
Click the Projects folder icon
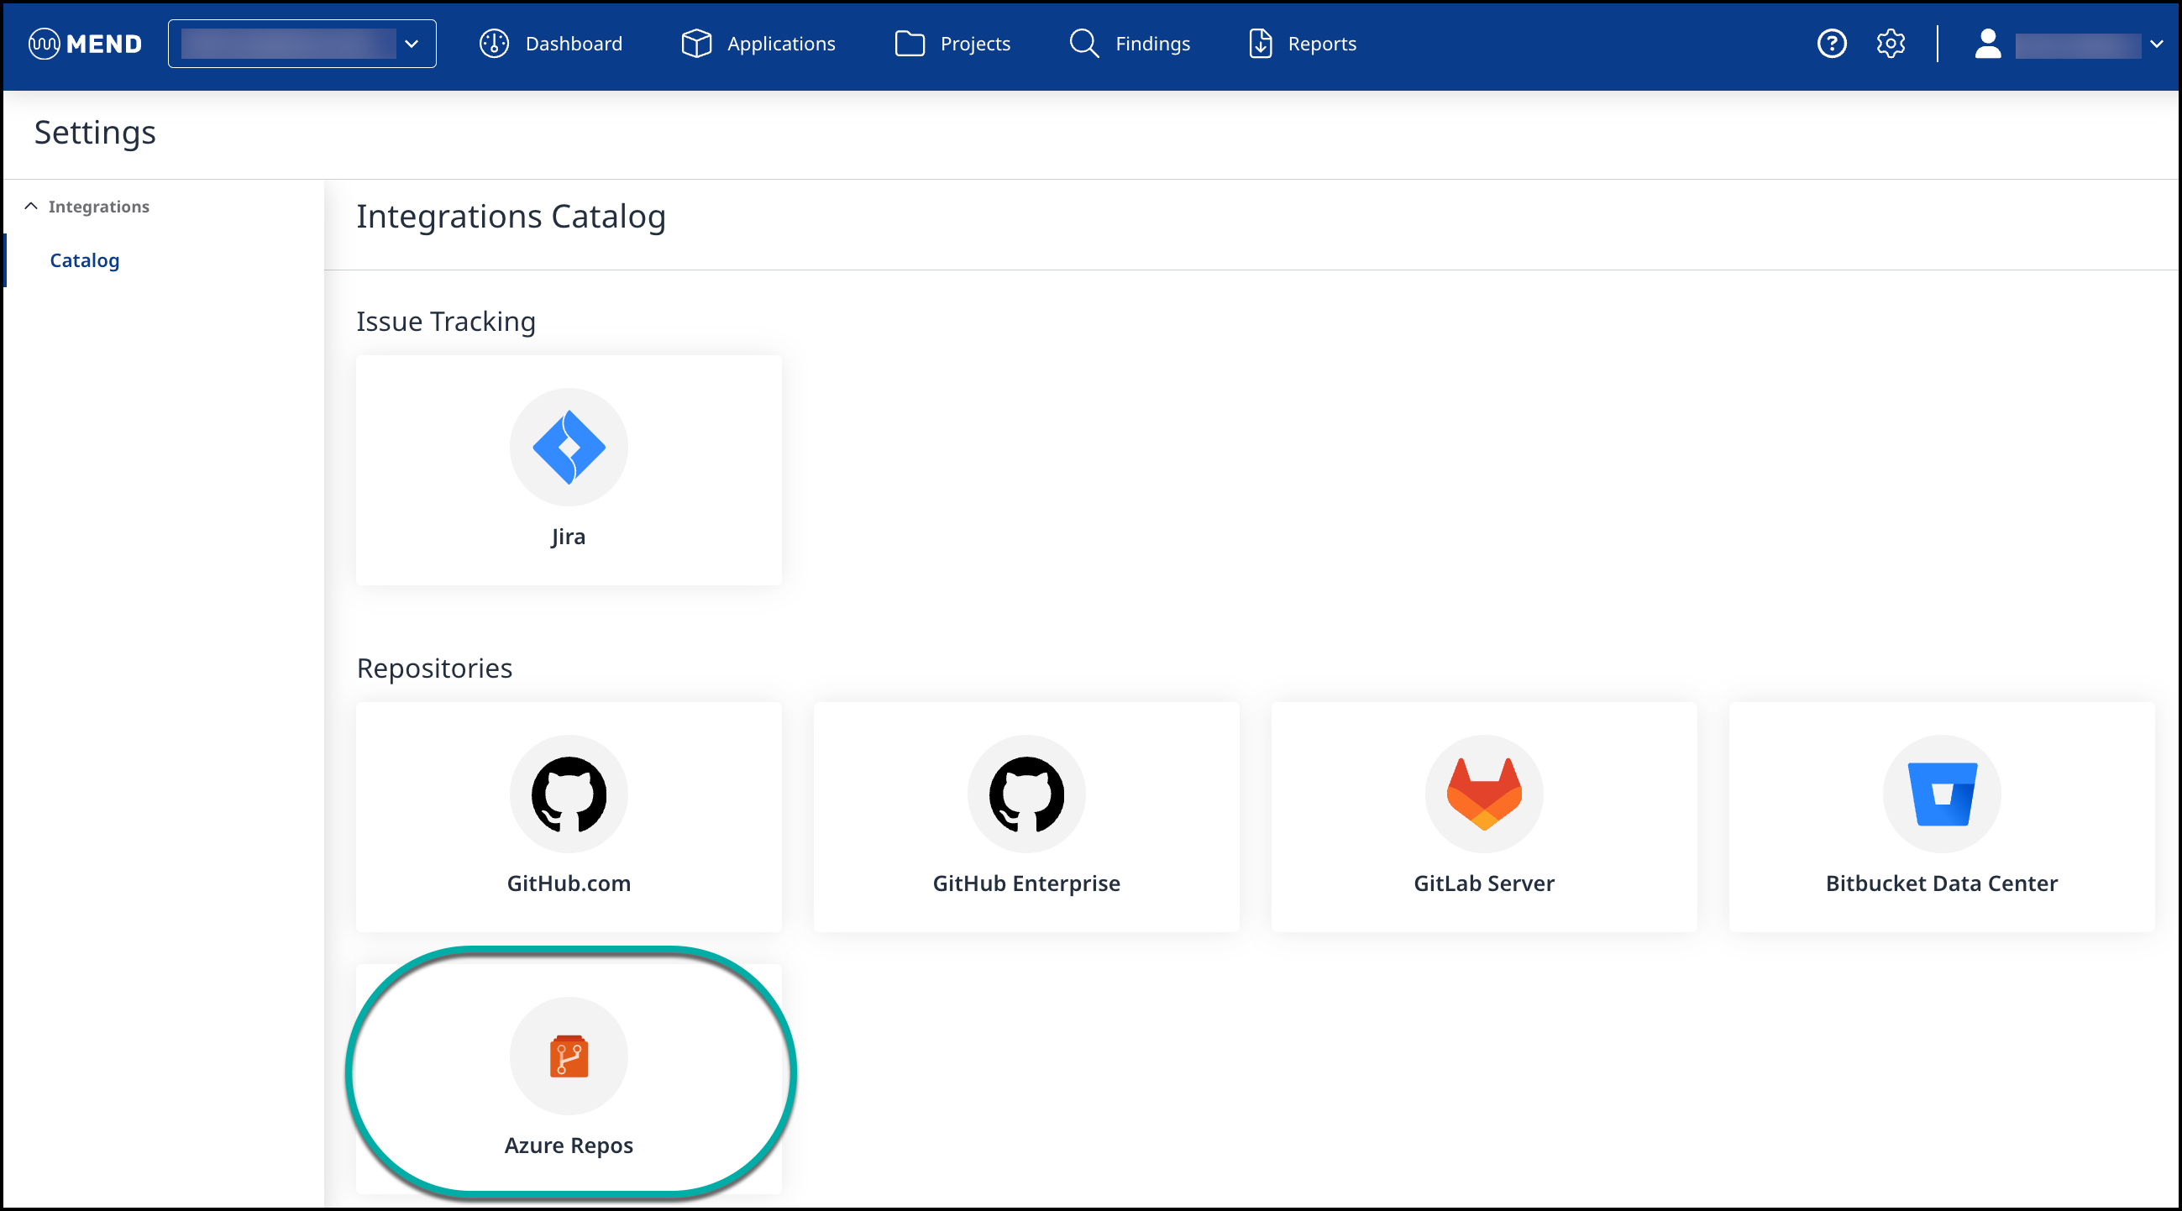910,44
